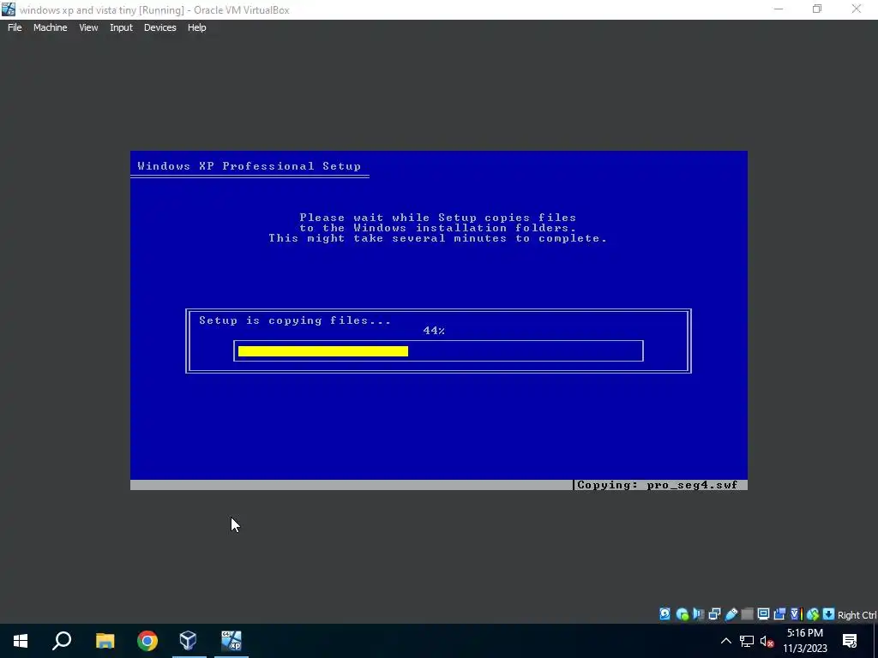Click the USB devices indicator icon

(731, 614)
